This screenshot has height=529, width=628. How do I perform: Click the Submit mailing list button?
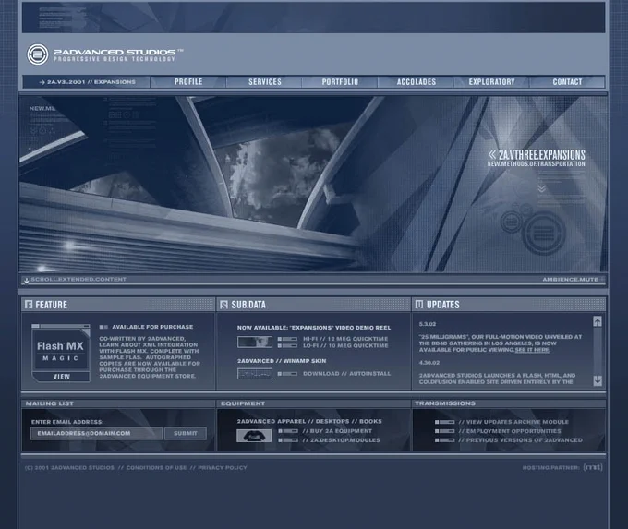click(x=186, y=433)
